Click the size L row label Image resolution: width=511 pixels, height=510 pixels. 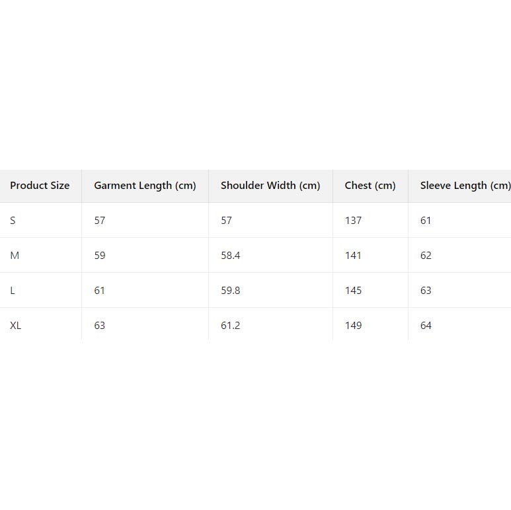(13, 291)
